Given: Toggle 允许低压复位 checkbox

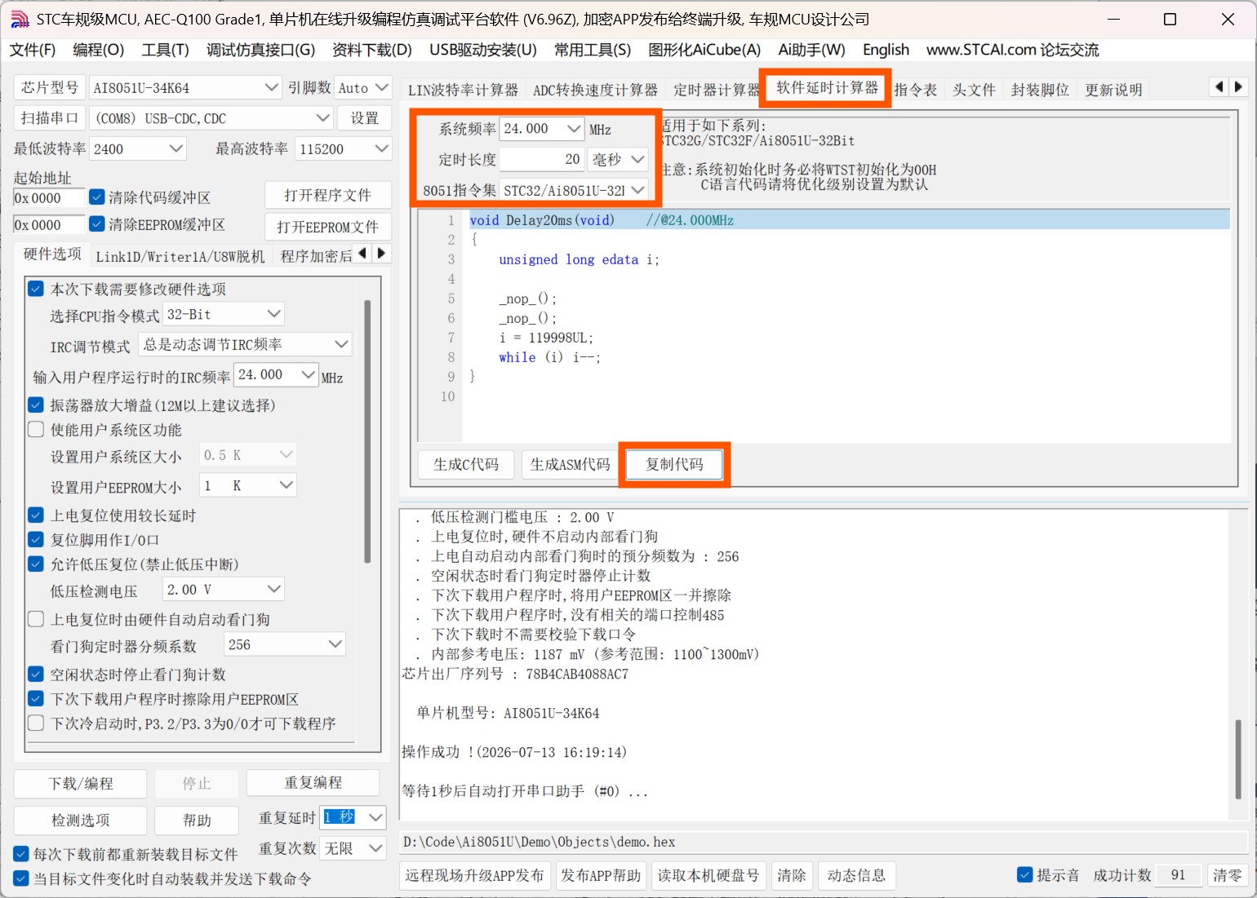Looking at the screenshot, I should point(36,564).
